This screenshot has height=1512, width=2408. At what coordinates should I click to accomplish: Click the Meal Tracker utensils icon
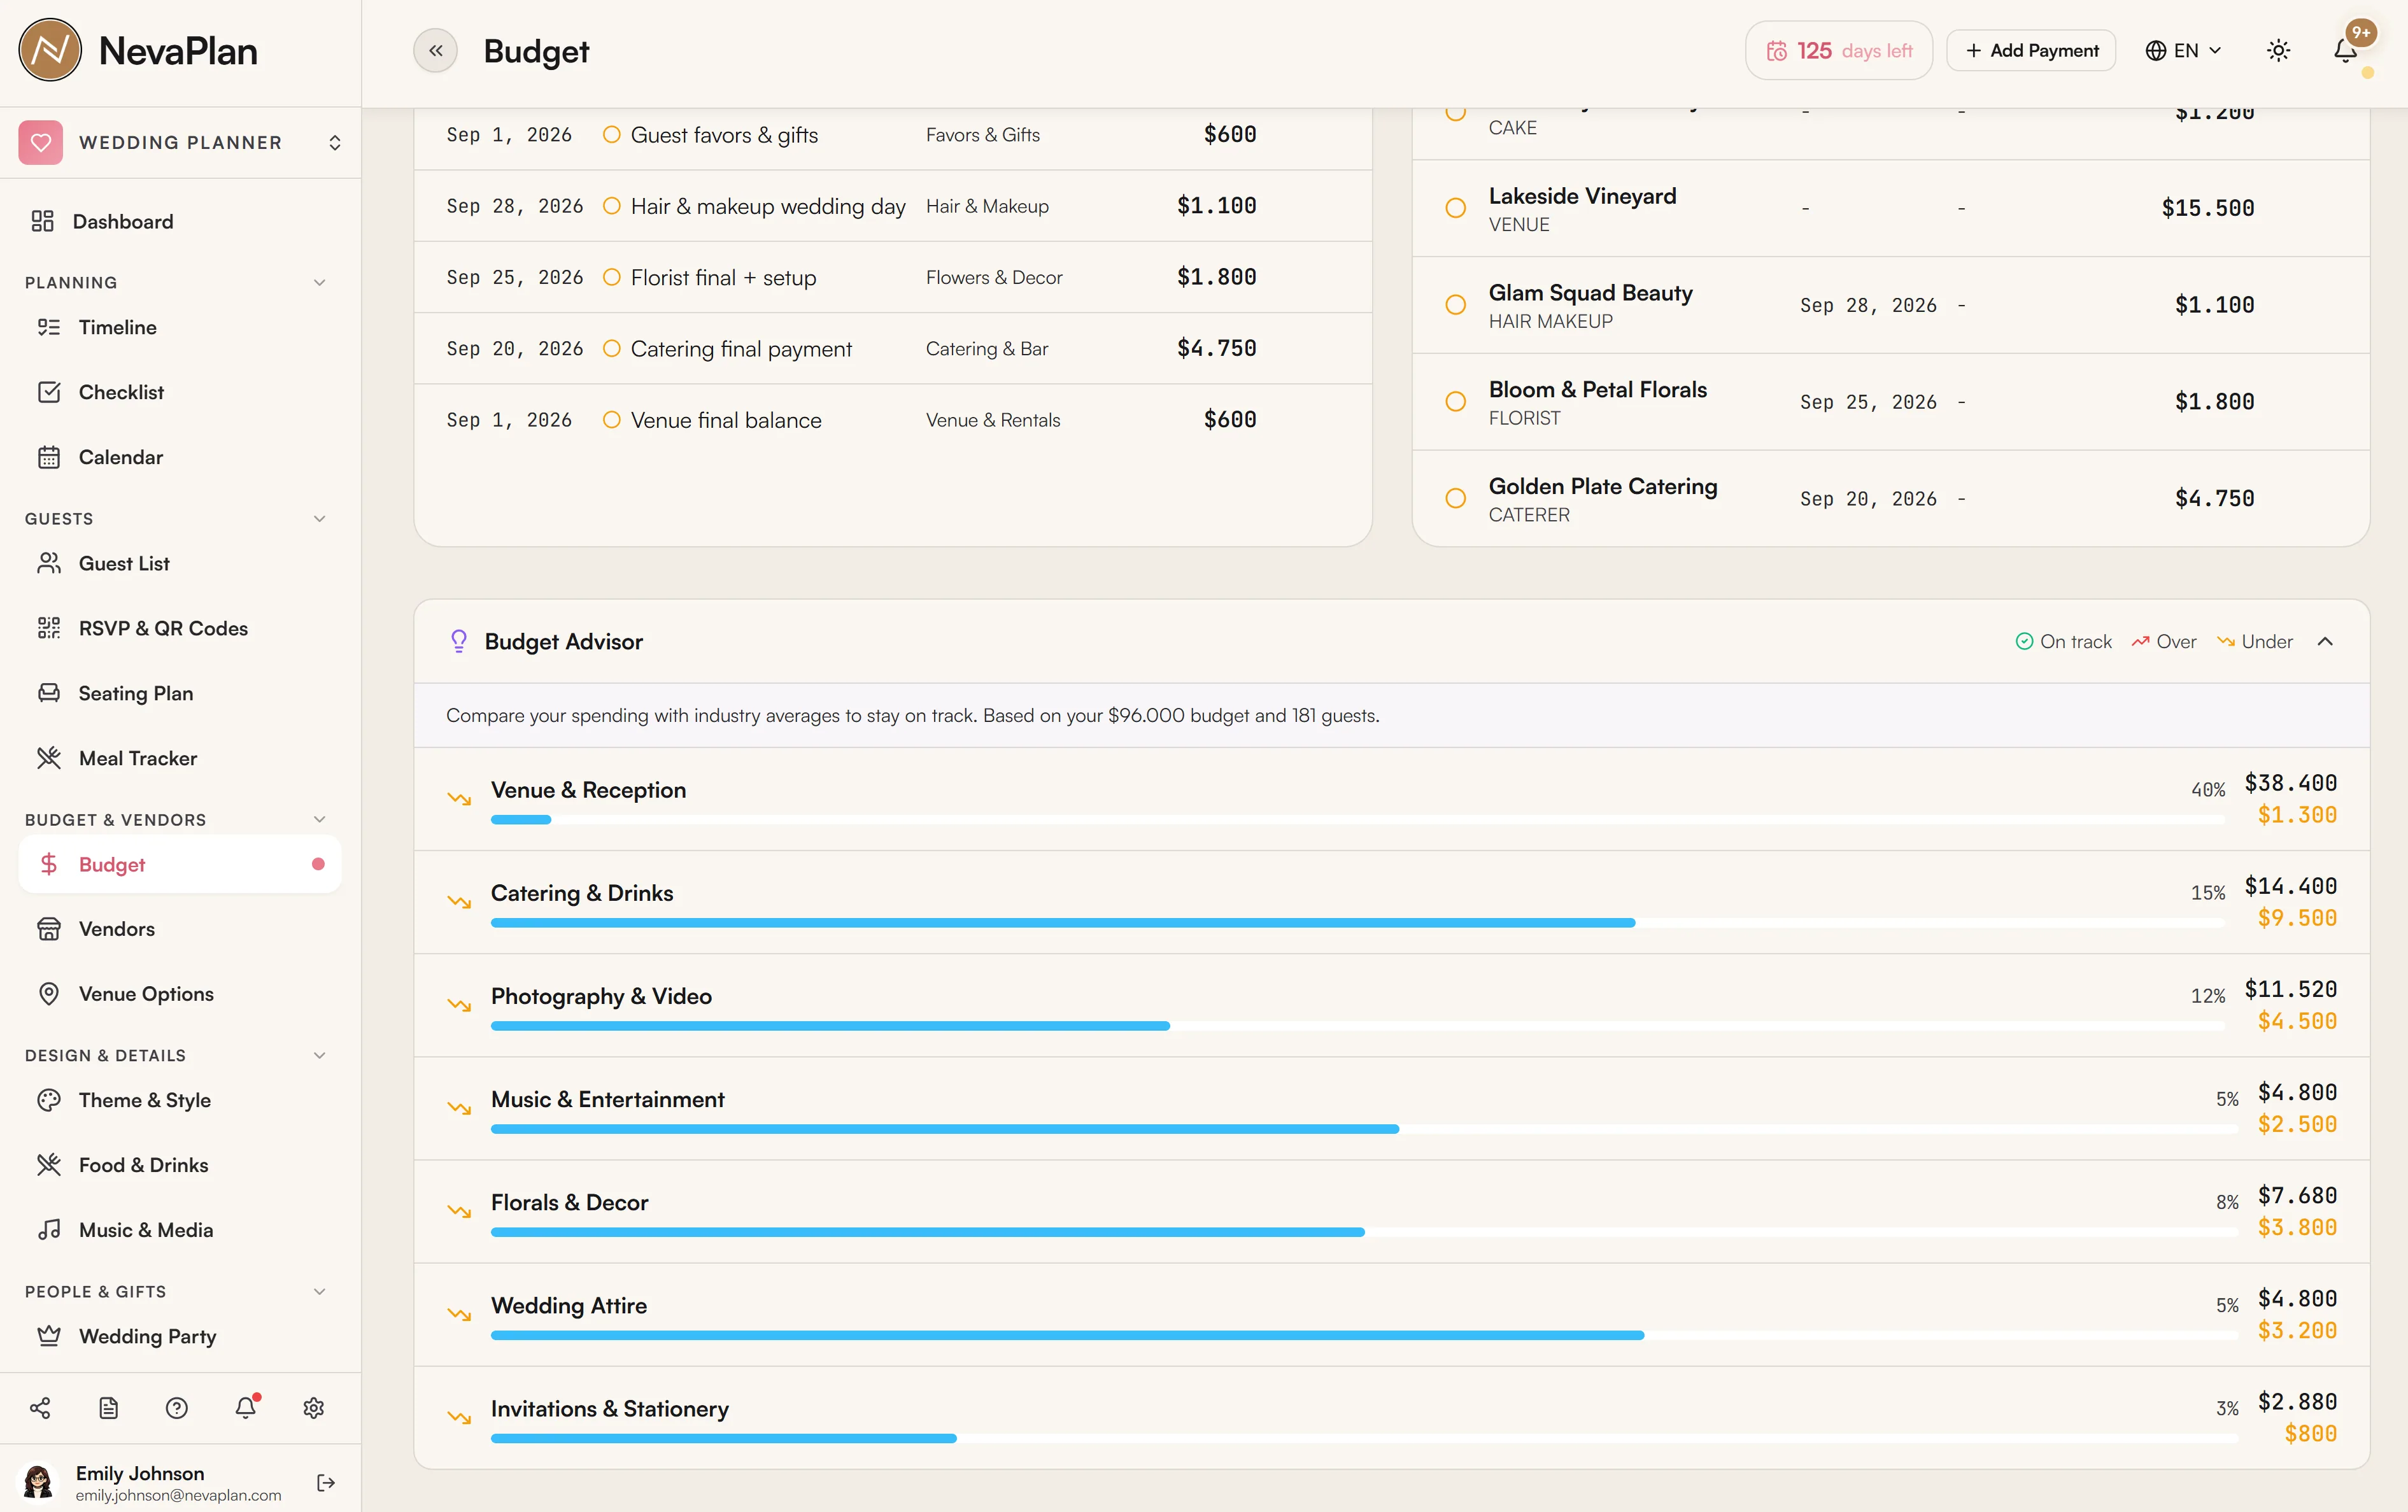coord(49,759)
